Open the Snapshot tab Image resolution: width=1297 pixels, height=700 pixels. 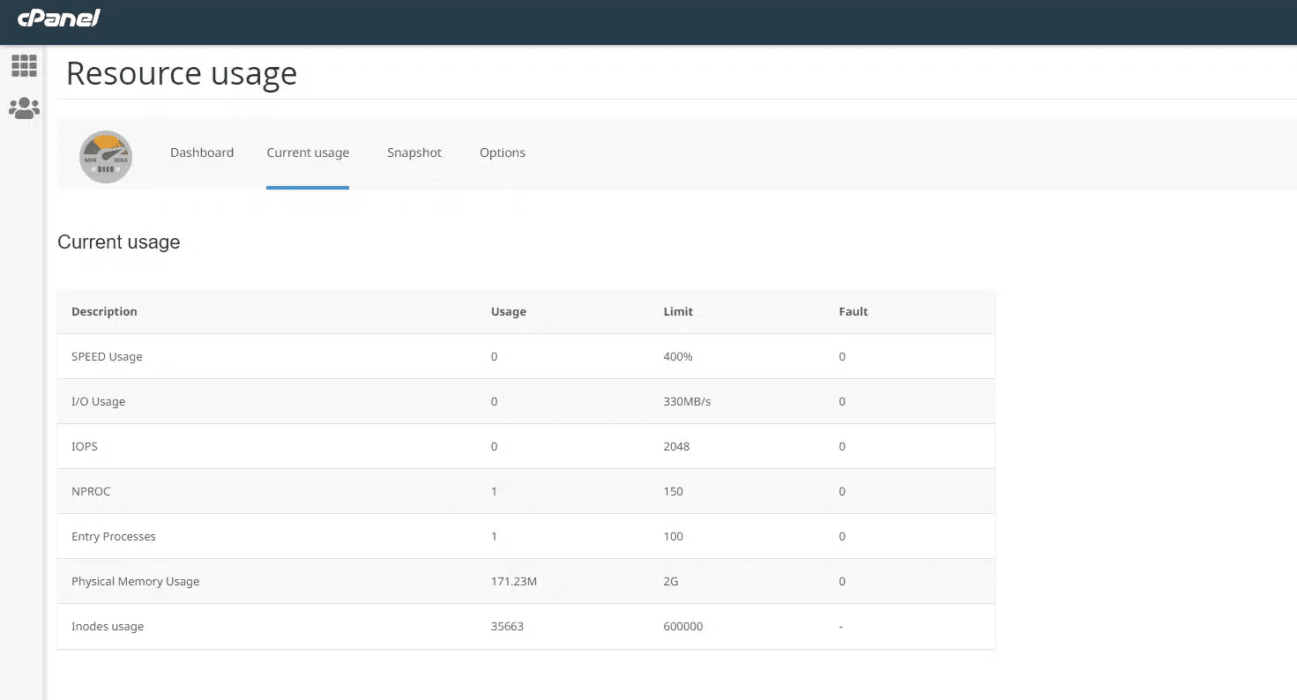click(414, 153)
